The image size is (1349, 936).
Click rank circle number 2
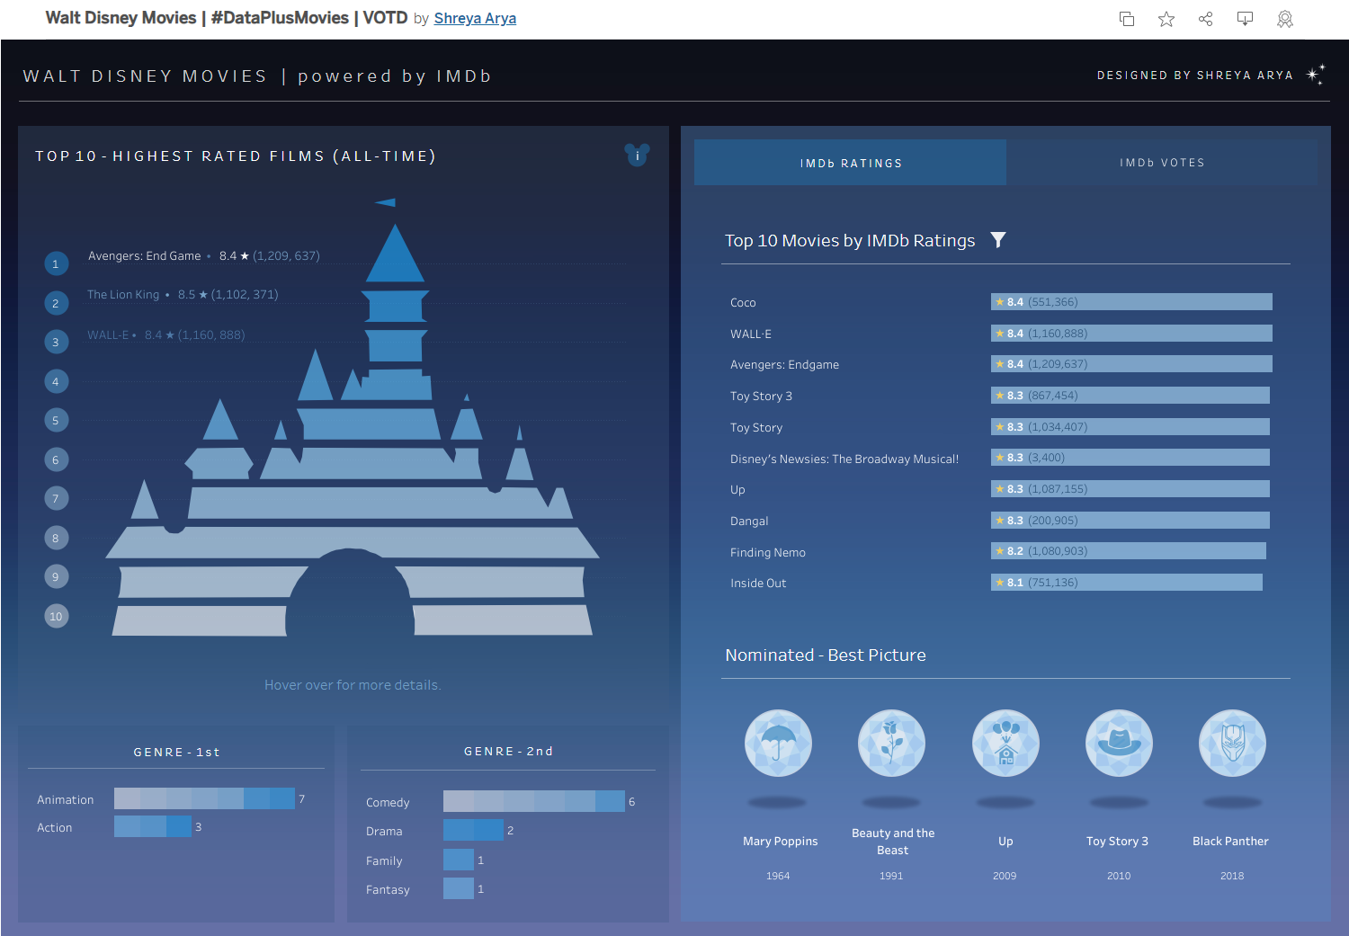(x=56, y=303)
